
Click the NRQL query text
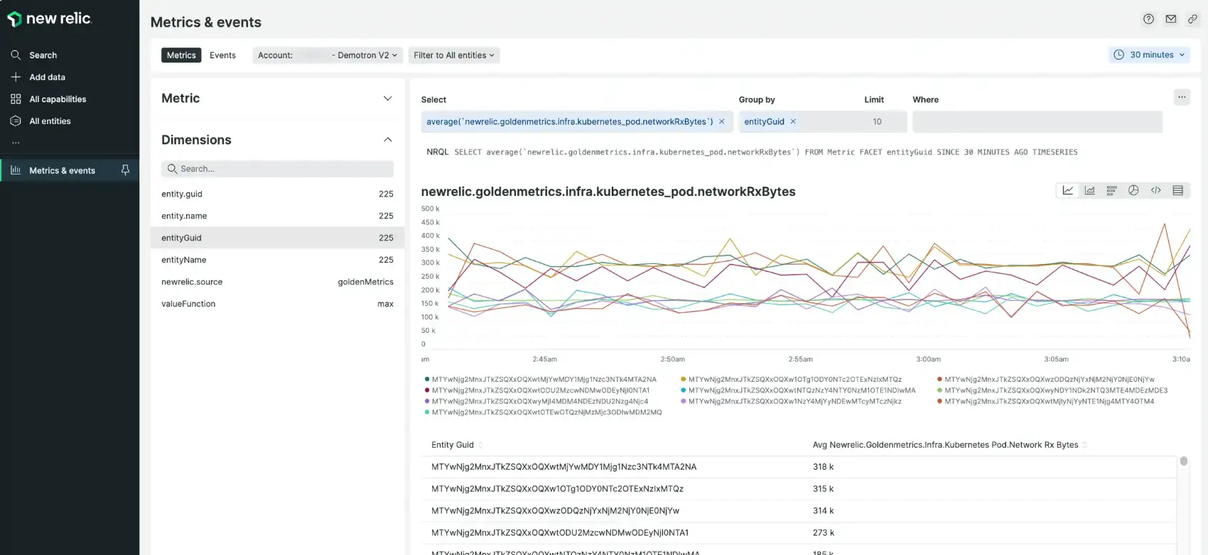click(x=766, y=153)
